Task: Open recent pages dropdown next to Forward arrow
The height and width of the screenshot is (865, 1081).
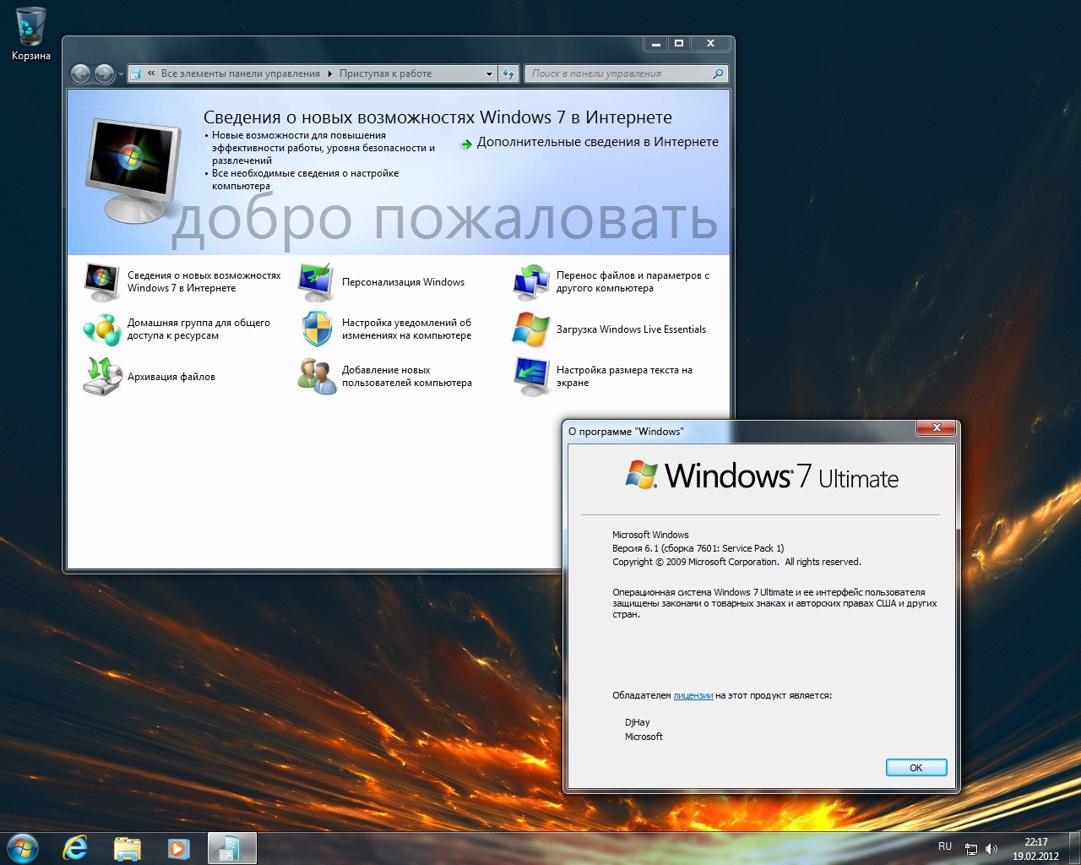Action: [121, 74]
